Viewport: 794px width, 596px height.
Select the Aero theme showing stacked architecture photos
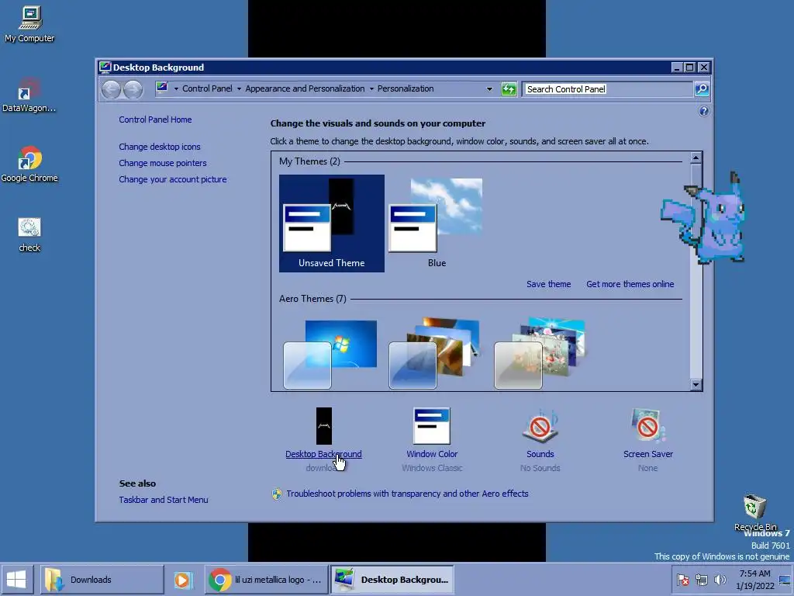(434, 353)
